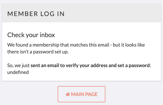The height and width of the screenshot is (105, 163).
Task: Click bold sent an email text
Action: click(45, 66)
